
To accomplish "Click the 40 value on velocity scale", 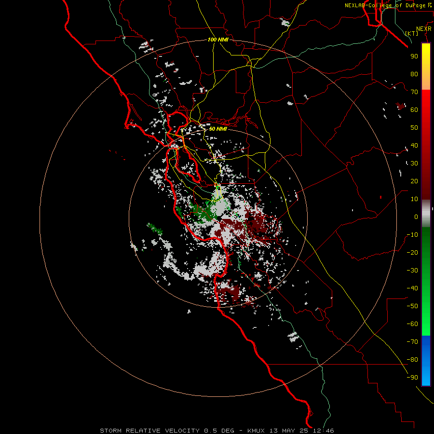I will 414,145.
